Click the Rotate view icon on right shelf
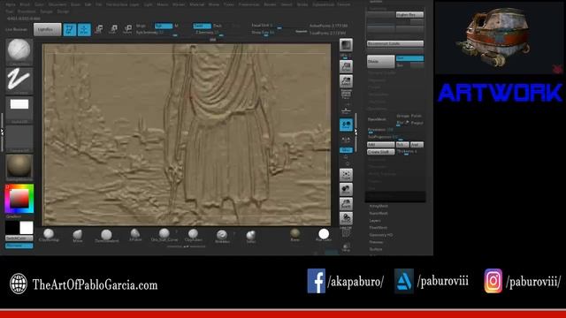The height and width of the screenshot is (318, 566). (346, 218)
